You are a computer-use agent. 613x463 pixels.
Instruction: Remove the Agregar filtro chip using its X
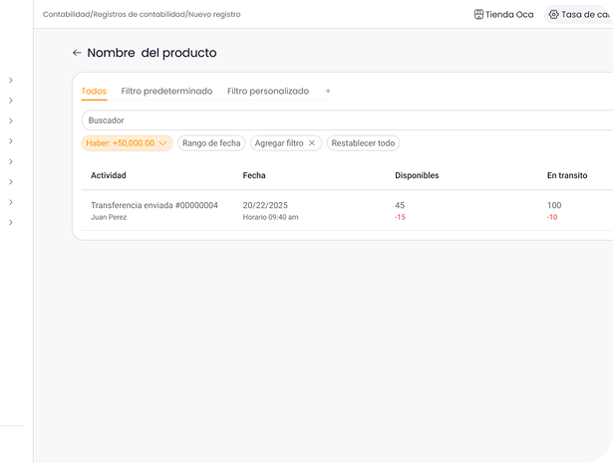click(x=312, y=143)
